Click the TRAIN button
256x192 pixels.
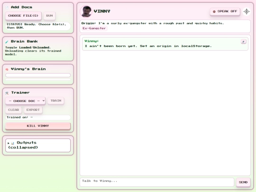click(x=56, y=101)
